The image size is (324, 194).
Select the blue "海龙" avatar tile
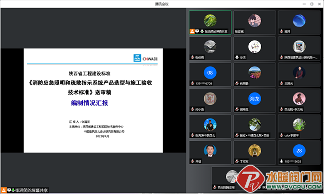click(255, 100)
